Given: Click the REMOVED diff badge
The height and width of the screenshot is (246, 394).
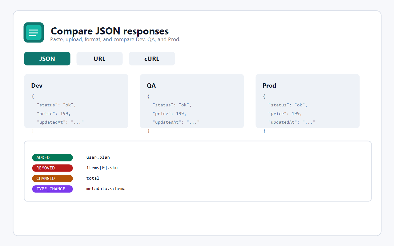Looking at the screenshot, I should [52, 168].
